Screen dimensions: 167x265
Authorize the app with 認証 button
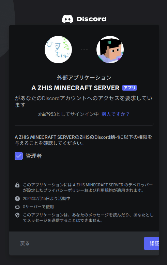(152, 243)
